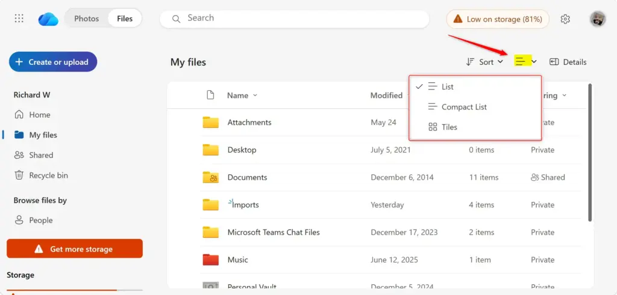Open the Music folder name
Viewport: 617px width, 295px height.
237,260
